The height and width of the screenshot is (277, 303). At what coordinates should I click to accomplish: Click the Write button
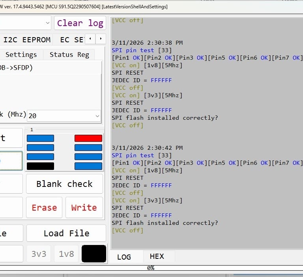[x=84, y=207]
